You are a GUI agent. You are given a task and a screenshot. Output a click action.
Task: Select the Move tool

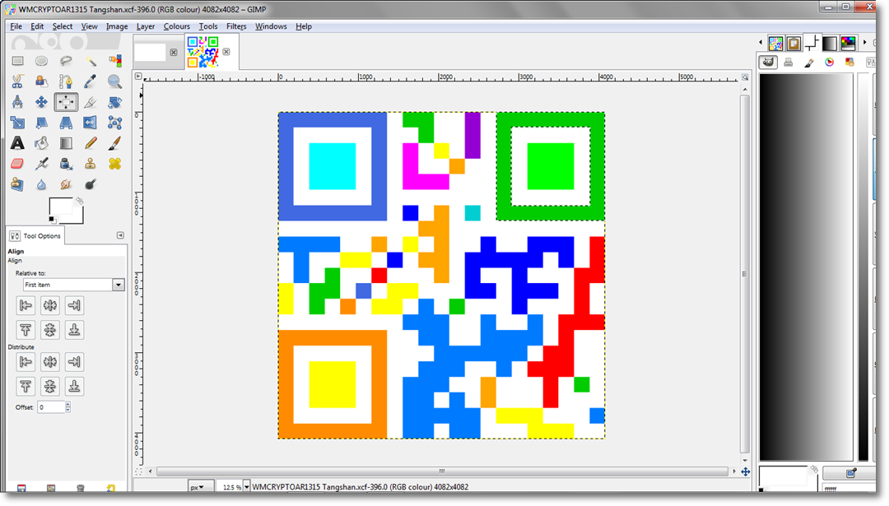41,102
